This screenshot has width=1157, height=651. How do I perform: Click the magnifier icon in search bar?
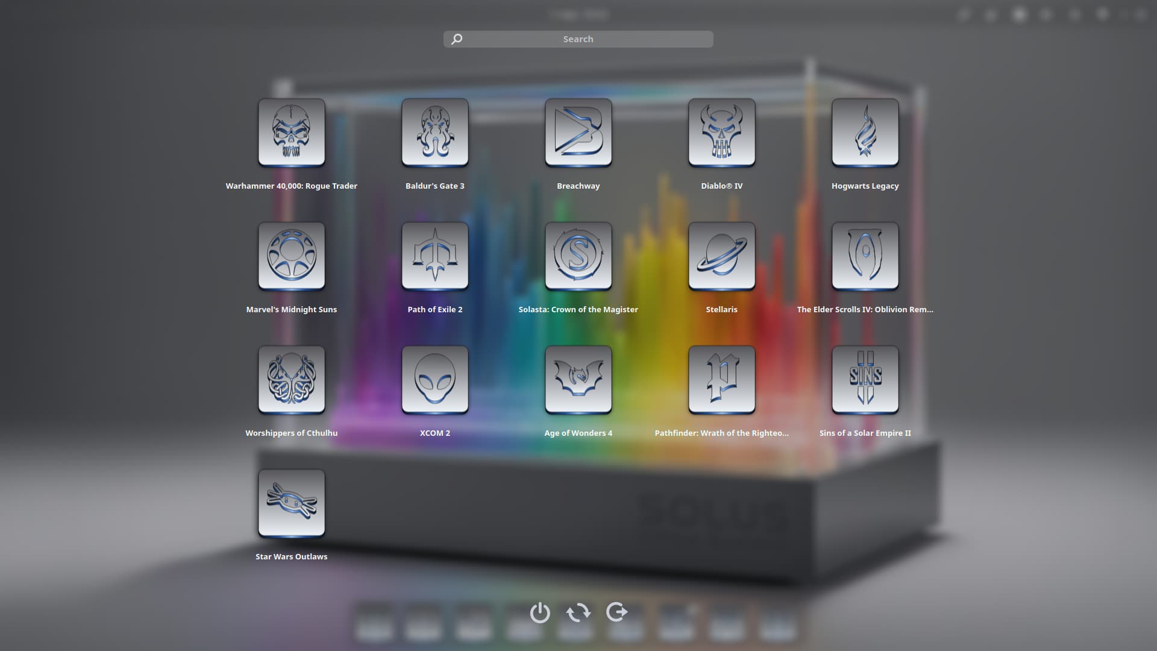point(457,39)
